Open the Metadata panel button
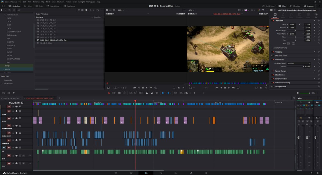 (295, 6)
